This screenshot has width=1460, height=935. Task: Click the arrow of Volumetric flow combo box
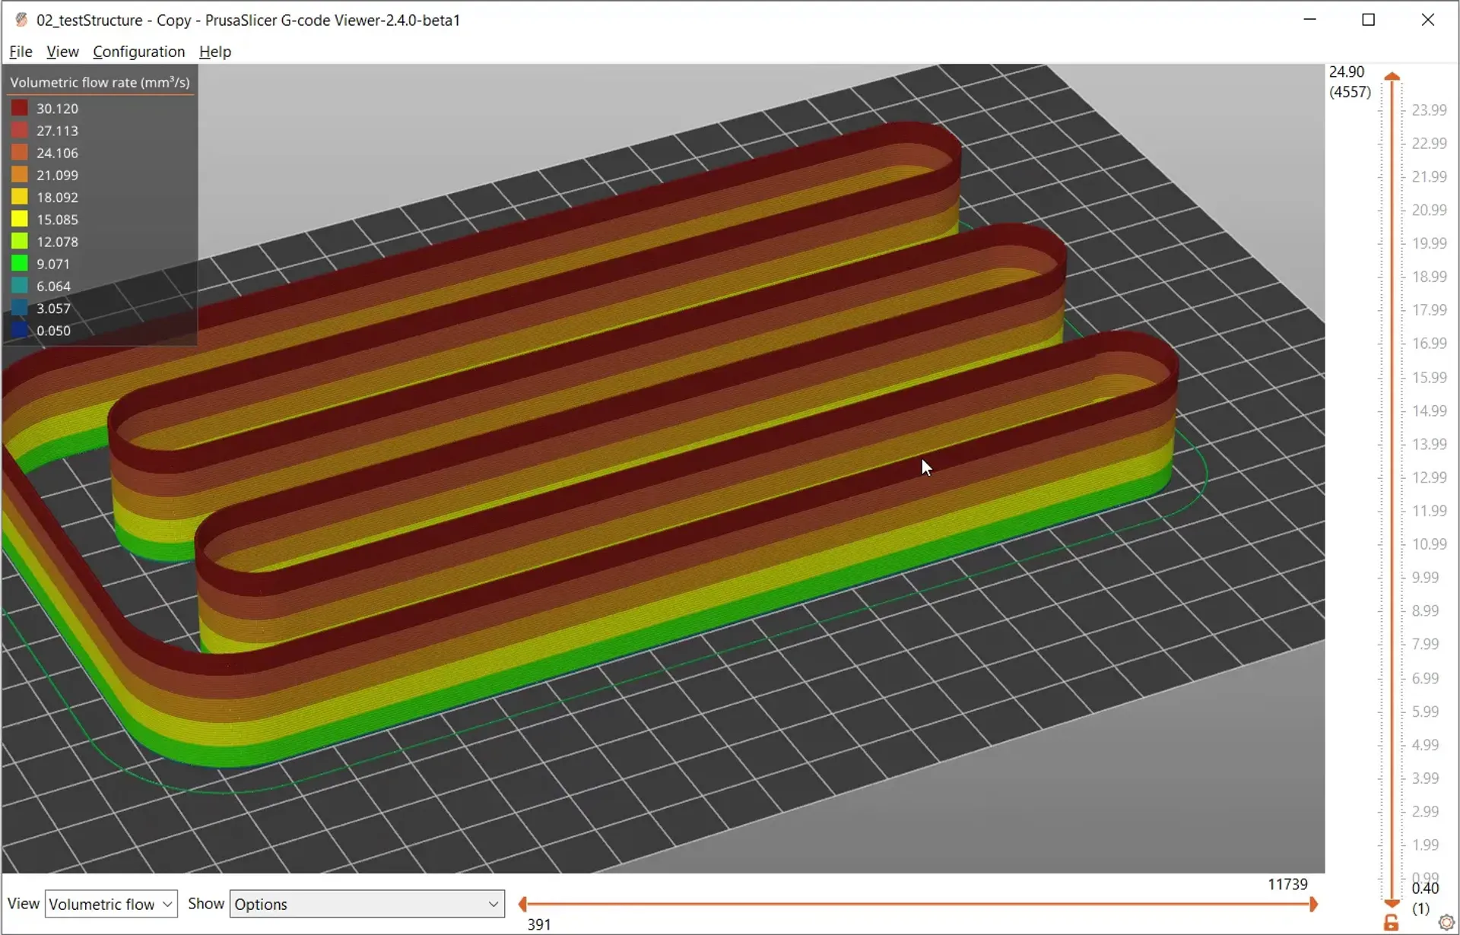[x=167, y=904]
